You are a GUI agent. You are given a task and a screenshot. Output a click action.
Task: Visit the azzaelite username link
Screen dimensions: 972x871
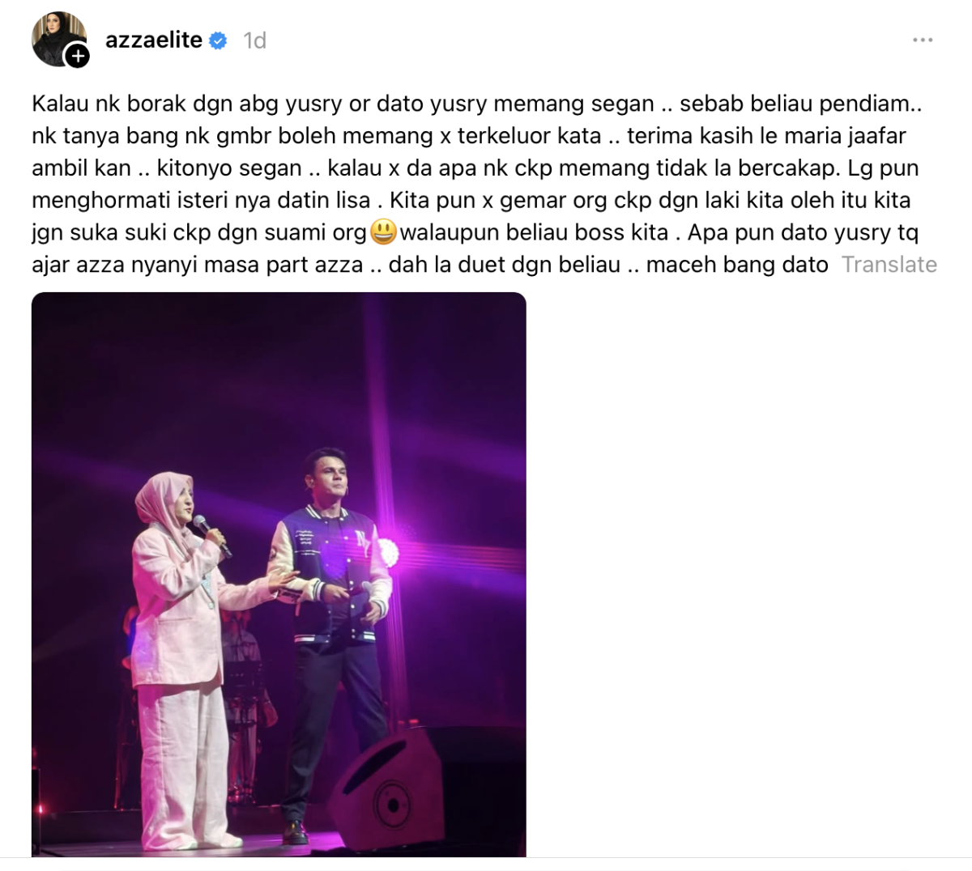tap(154, 40)
